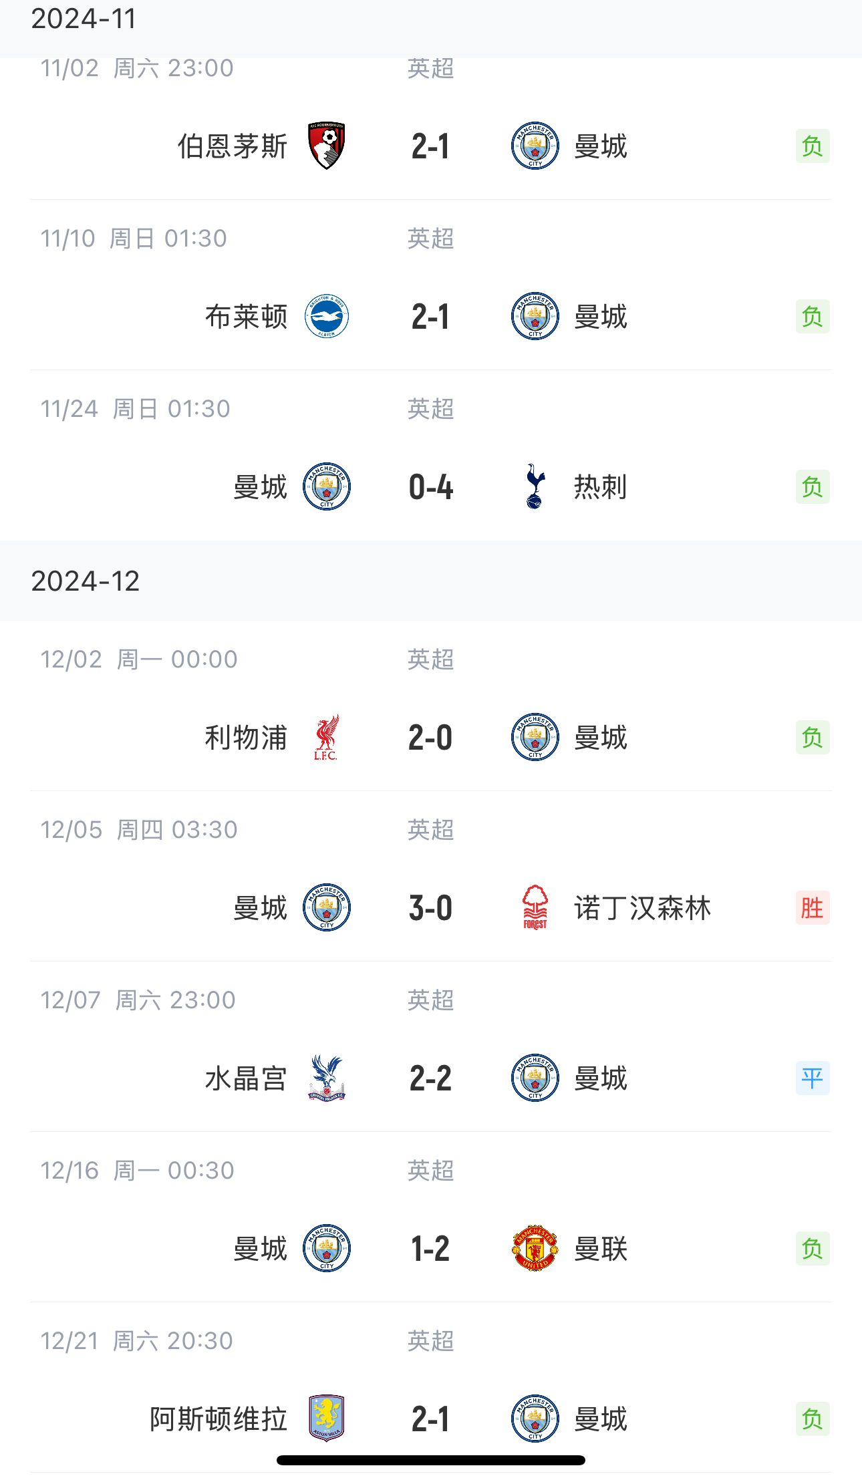Tap the 阿斯顿维拉 team name
862x1480 pixels.
[218, 1419]
